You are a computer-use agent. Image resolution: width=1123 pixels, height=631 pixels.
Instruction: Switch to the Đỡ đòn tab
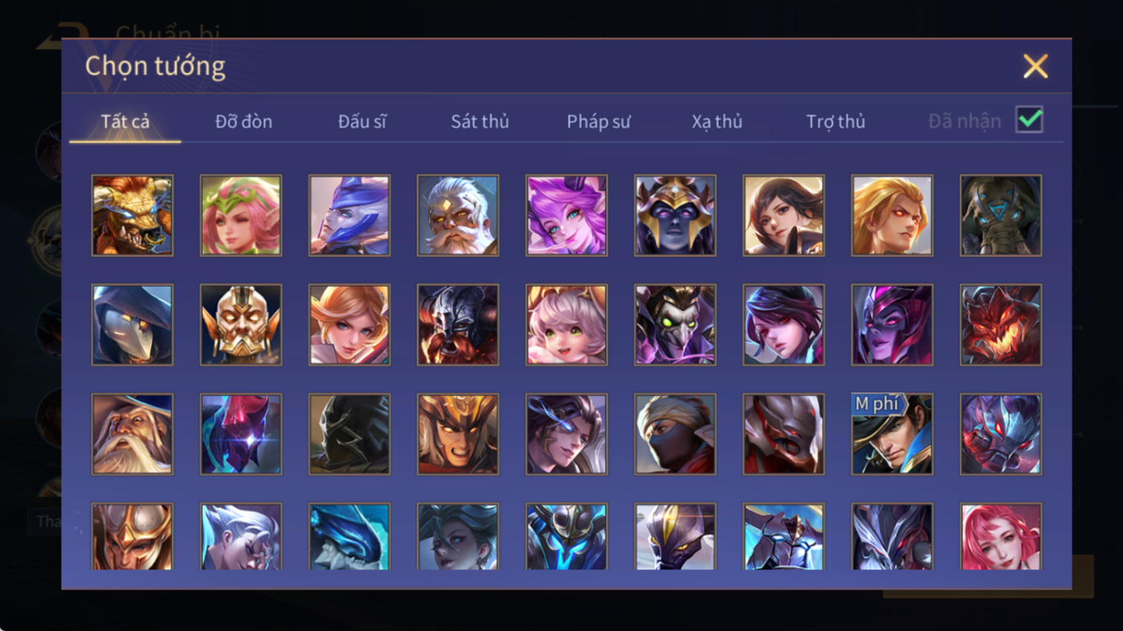click(244, 121)
